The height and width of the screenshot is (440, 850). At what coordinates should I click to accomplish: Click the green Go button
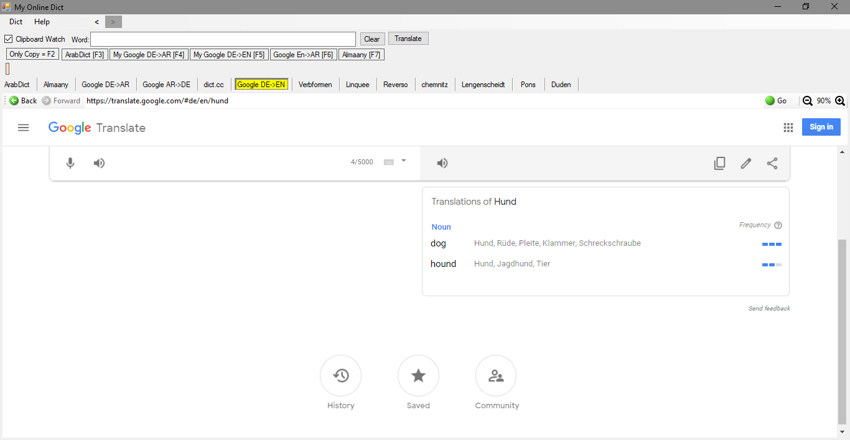tap(776, 101)
